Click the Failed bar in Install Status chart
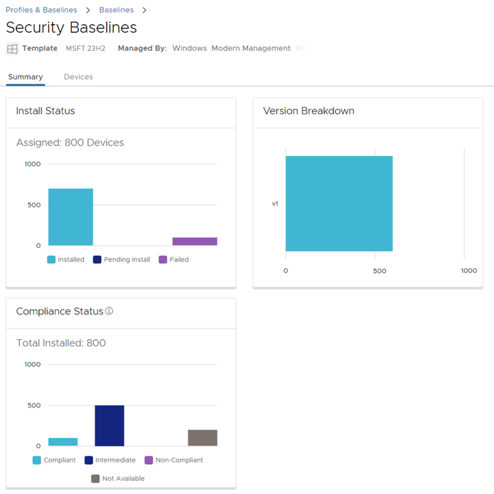 click(x=194, y=241)
